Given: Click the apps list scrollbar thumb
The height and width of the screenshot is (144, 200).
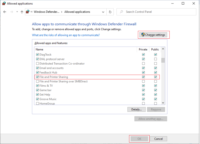Looking at the screenshot, I should click(163, 60).
